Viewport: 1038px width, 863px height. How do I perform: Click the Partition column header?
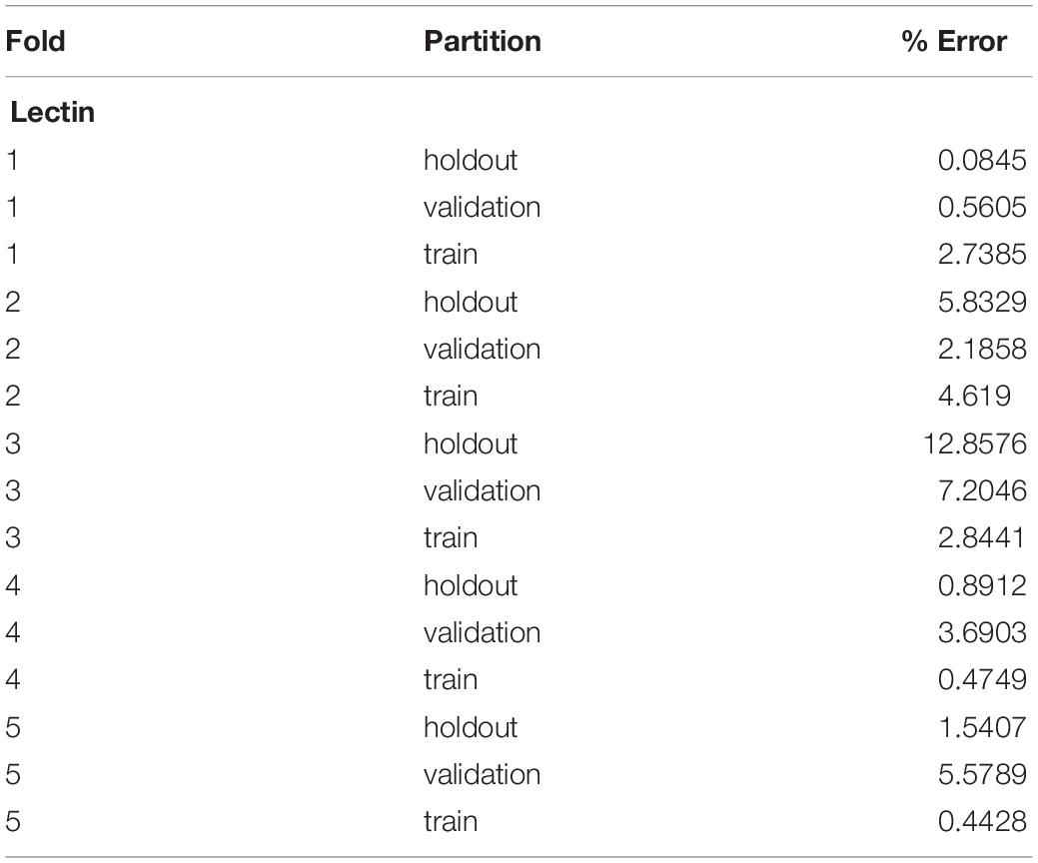click(483, 41)
